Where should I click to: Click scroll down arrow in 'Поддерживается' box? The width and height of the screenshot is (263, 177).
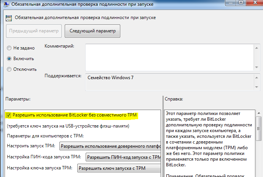tap(257, 87)
